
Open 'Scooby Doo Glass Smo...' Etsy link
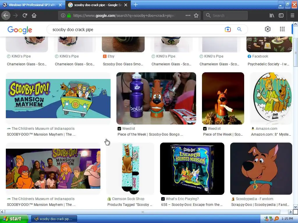pyautogui.click(x=123, y=64)
